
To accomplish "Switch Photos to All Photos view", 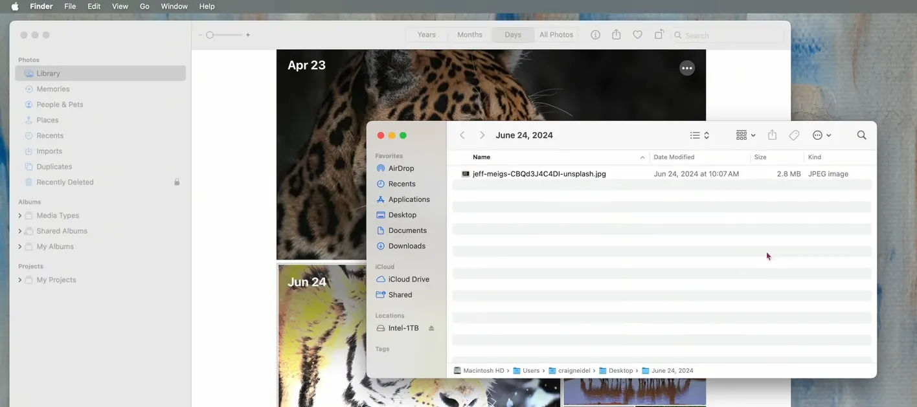I will 556,35.
